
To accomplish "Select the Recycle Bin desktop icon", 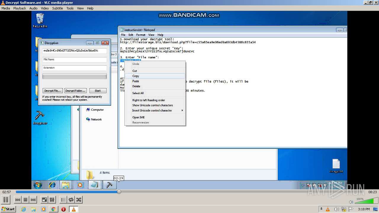I will [40, 21].
